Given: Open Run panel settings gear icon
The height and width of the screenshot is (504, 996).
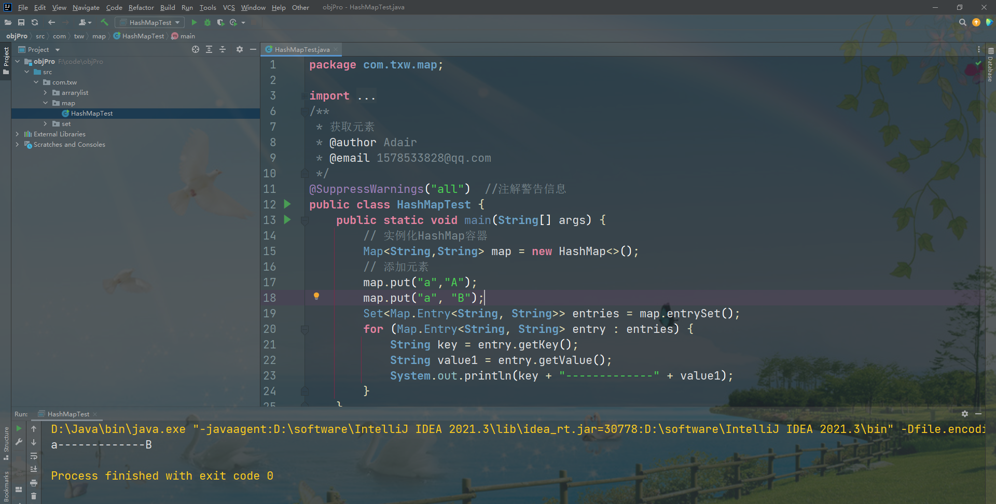Looking at the screenshot, I should pyautogui.click(x=964, y=414).
